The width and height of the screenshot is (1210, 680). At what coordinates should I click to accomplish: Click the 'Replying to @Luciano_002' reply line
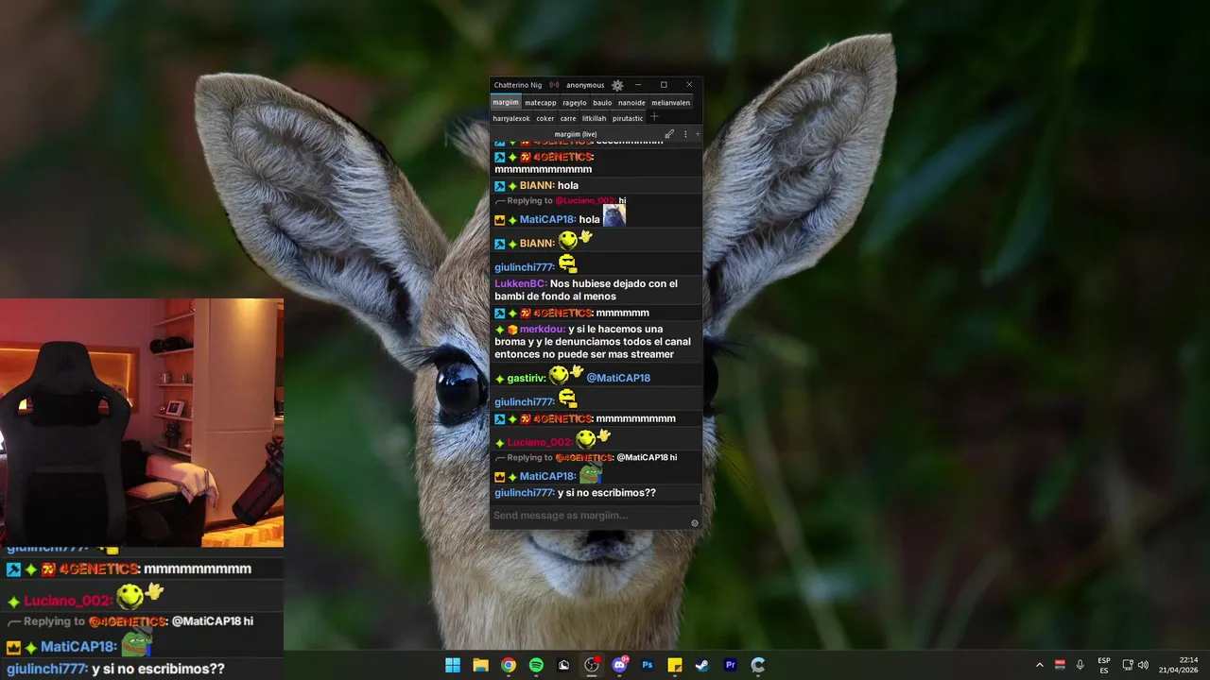click(x=561, y=200)
